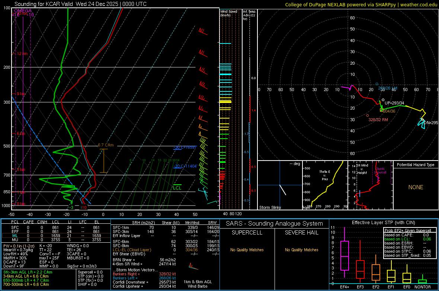
Task: Click the orange square marker on hodograph
Action: (381, 110)
